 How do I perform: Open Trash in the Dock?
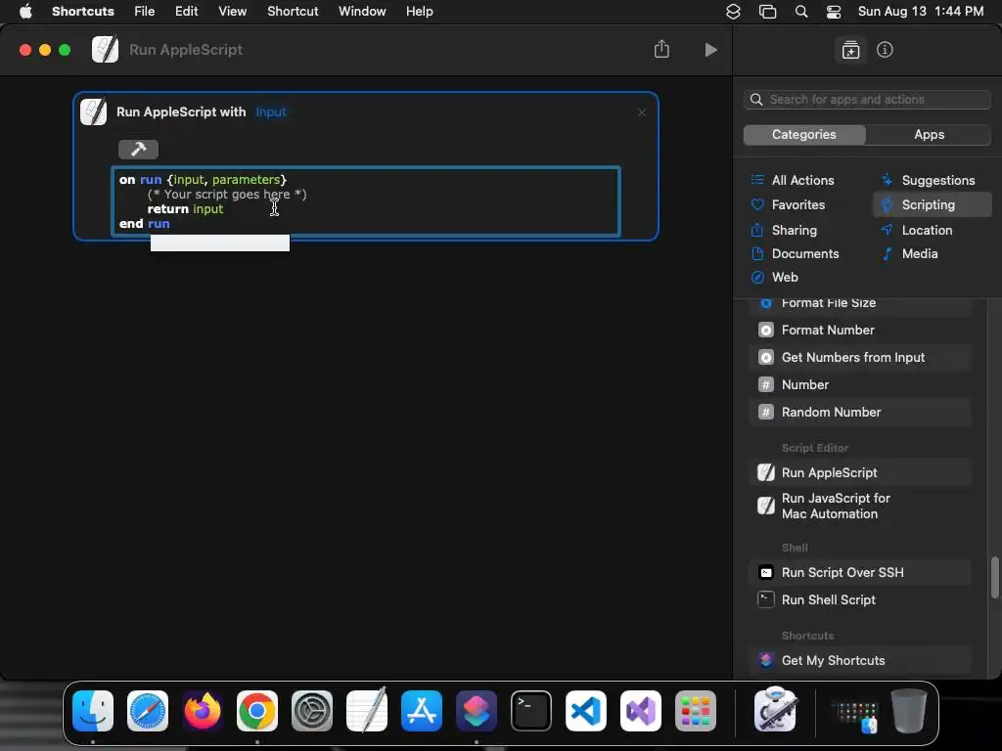click(909, 711)
